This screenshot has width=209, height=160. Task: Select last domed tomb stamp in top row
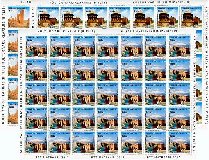pos(191,18)
